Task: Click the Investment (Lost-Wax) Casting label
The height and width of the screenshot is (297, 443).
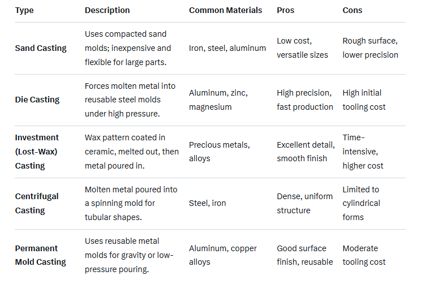Action: [38, 152]
